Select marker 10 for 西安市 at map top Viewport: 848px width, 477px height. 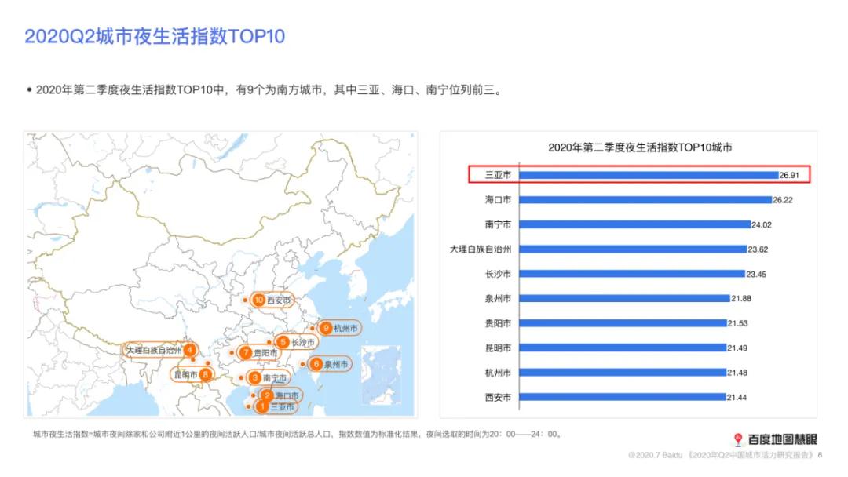pos(258,300)
